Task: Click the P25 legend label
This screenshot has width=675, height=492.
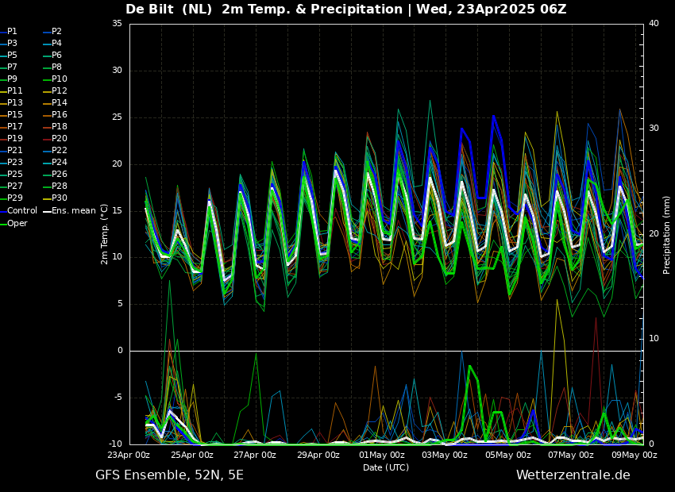Action: (14, 175)
